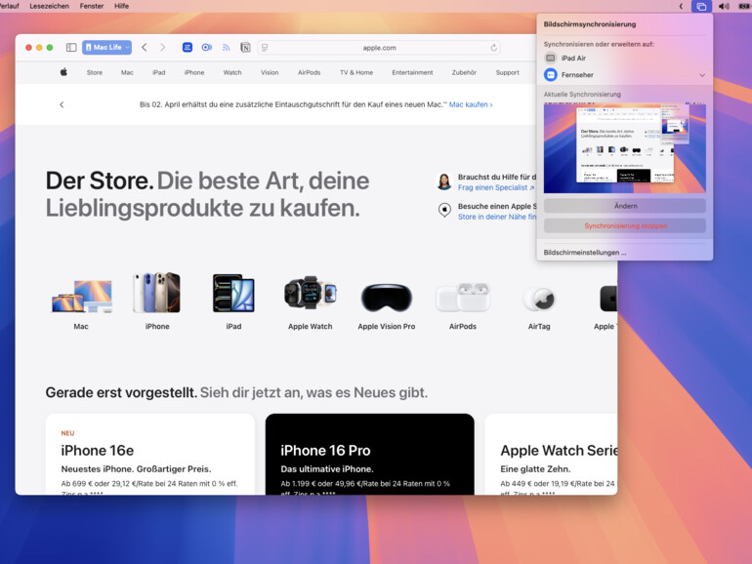Click the Apple Store location pin icon
752x564 pixels.
pyautogui.click(x=444, y=210)
